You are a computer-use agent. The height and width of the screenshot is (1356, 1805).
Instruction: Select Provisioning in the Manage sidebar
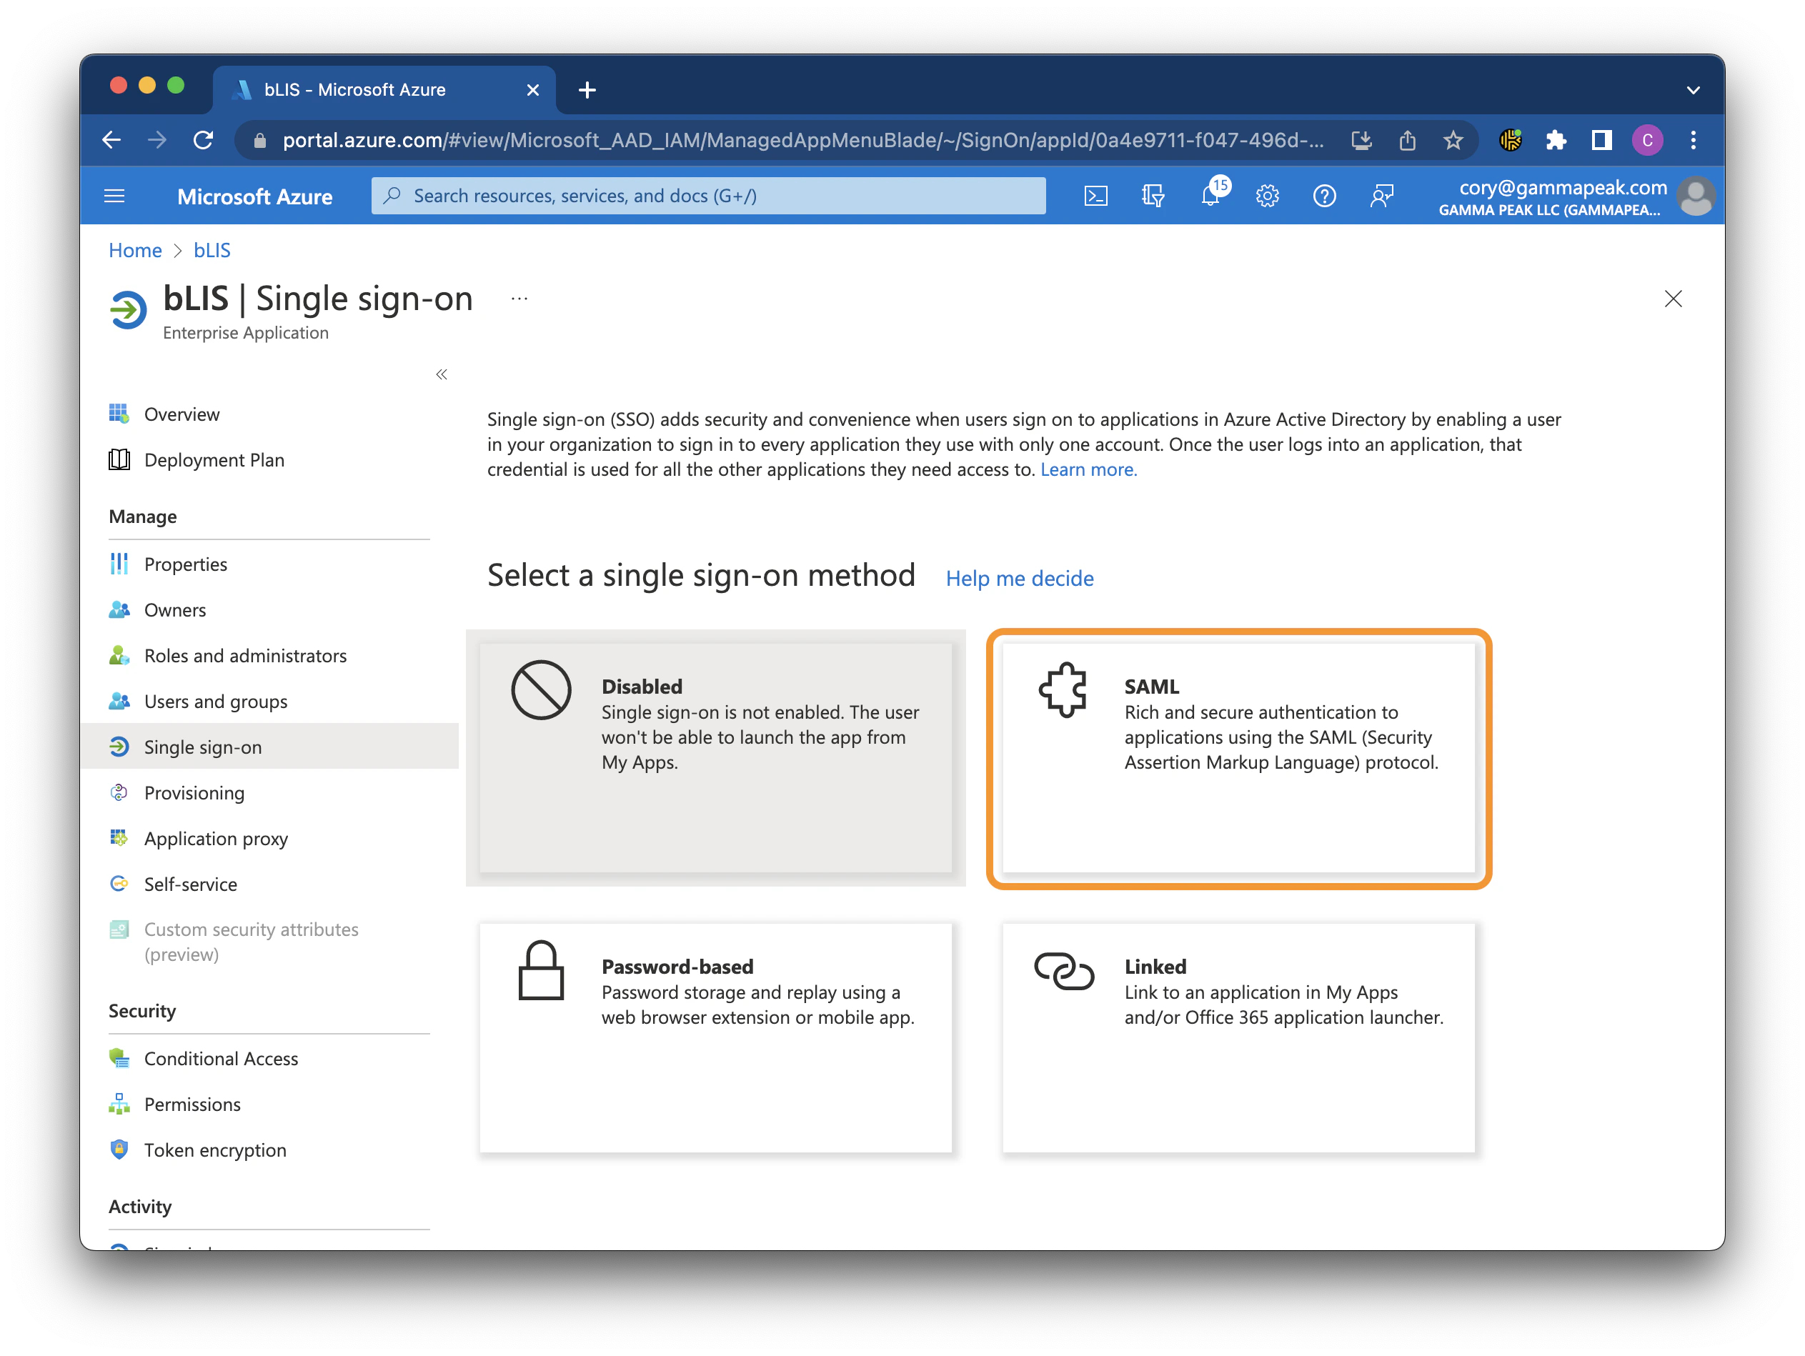(194, 792)
